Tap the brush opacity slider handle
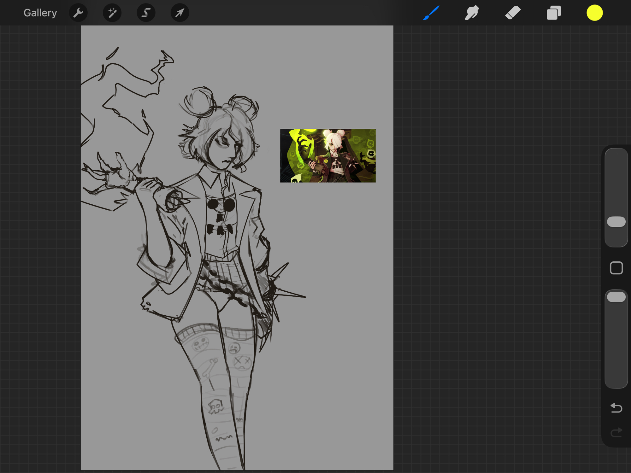The image size is (631, 473). [x=616, y=297]
